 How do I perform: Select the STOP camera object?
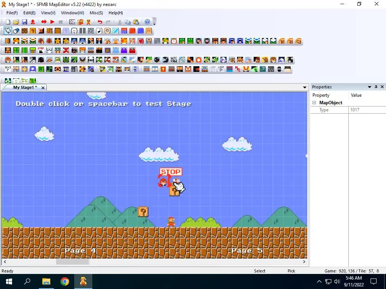(x=41, y=50)
